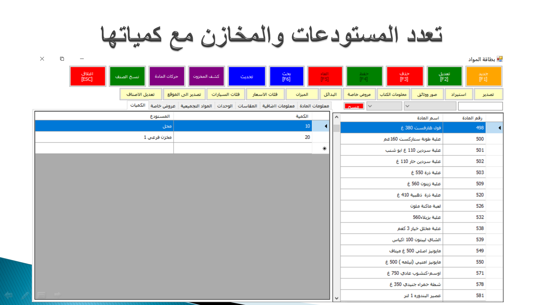Click the slideshow pen tool icon
The image size is (542, 305).
[x=25, y=295]
